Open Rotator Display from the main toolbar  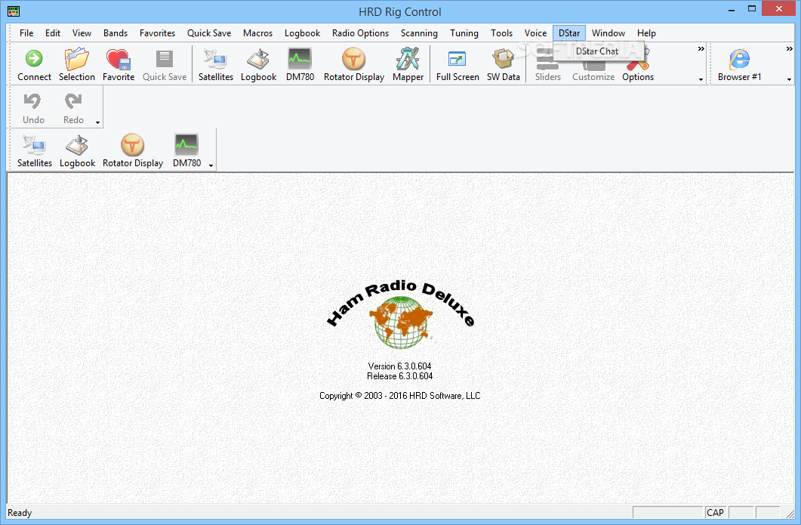click(353, 59)
